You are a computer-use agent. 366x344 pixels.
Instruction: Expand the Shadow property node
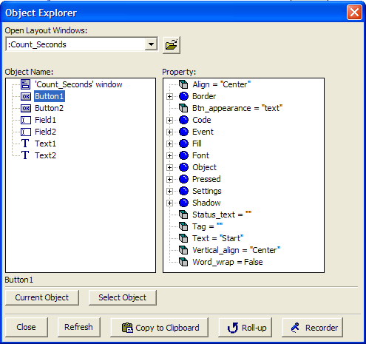(x=169, y=203)
